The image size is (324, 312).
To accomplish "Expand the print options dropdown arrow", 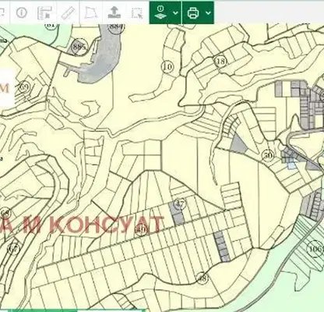I will (x=208, y=12).
